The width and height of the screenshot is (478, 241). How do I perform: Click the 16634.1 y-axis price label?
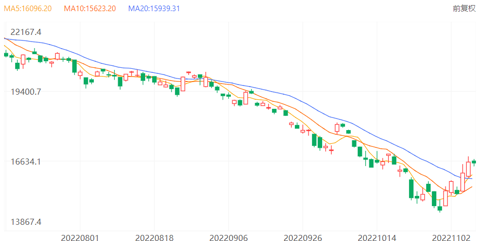coord(26,162)
